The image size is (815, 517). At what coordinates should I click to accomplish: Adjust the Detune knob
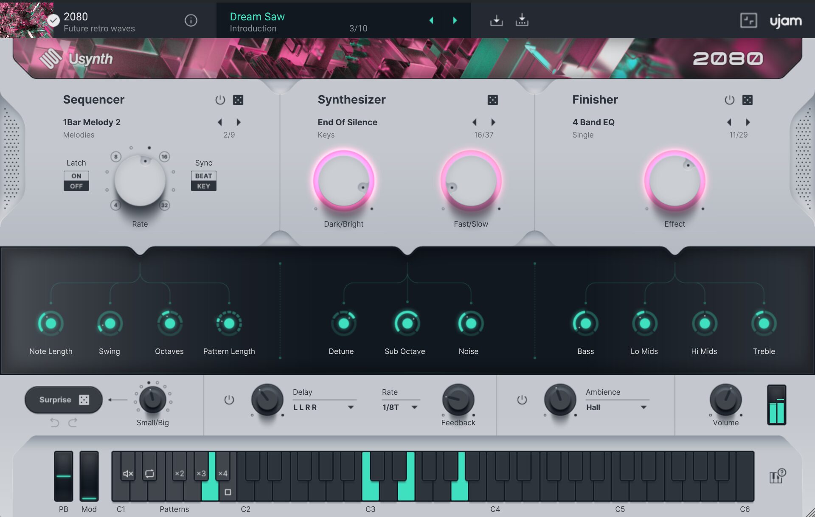tap(344, 323)
